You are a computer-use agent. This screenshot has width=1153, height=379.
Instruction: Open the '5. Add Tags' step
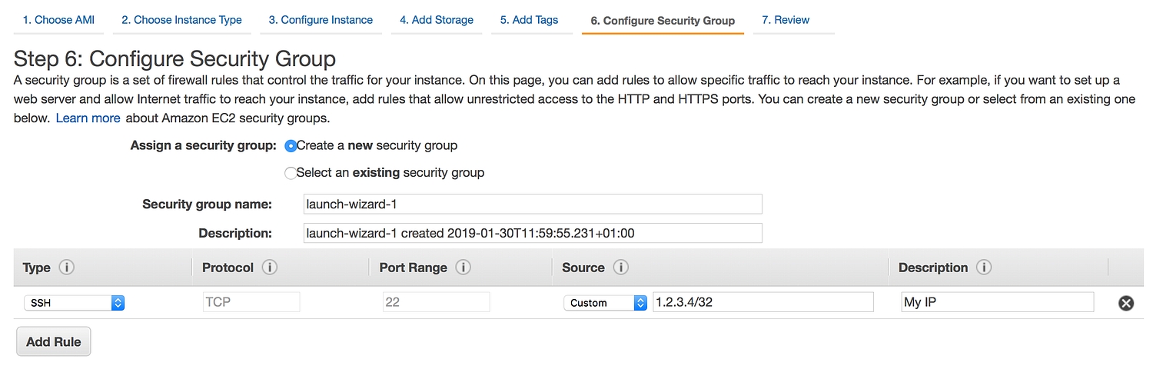[x=529, y=20]
